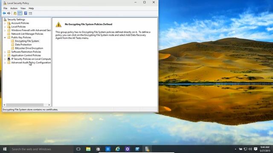Viewport: 273px width, 153px height.
Task: Click the tree scrollbar right arrow
Action: pyautogui.click(x=49, y=105)
